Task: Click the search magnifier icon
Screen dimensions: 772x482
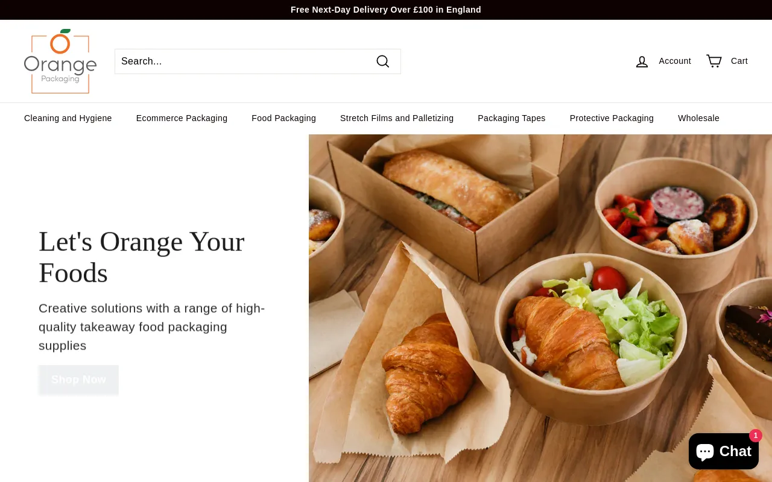Action: [x=383, y=61]
